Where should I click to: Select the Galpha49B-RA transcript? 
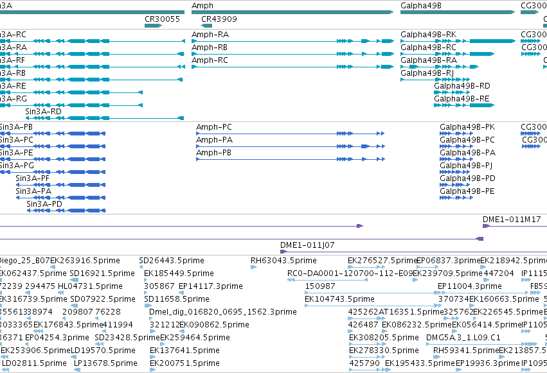[x=439, y=67]
